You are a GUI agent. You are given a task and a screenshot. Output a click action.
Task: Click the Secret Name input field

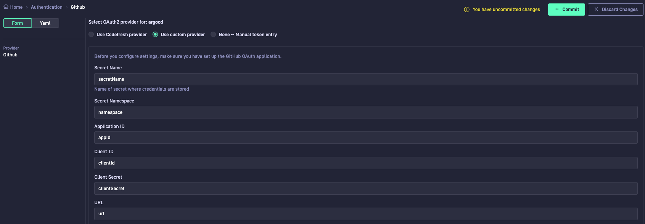coord(366,79)
